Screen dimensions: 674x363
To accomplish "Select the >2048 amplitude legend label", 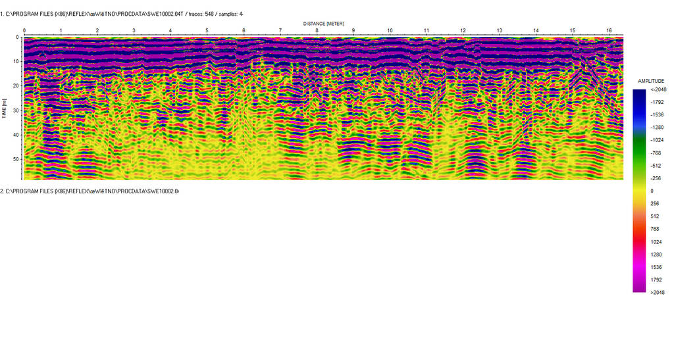I will [x=658, y=292].
